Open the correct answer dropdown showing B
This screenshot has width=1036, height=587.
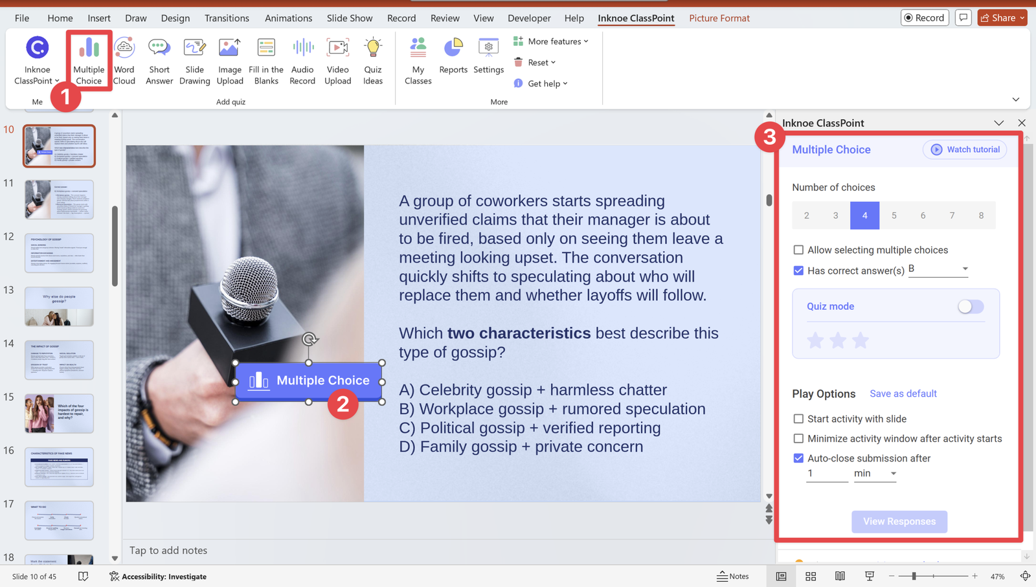point(938,269)
